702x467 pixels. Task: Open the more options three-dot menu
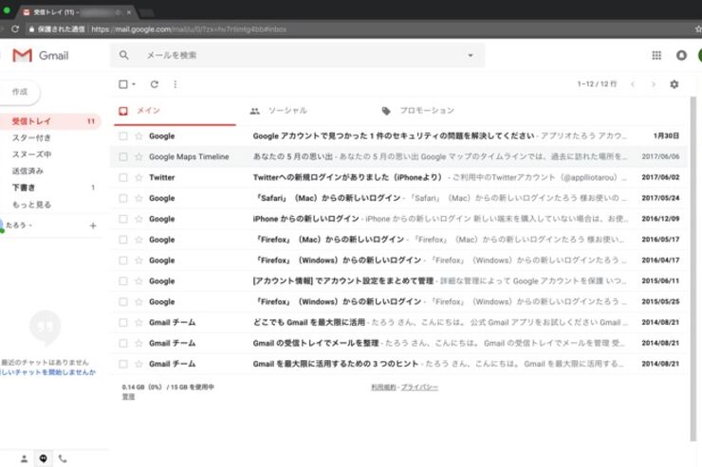175,84
